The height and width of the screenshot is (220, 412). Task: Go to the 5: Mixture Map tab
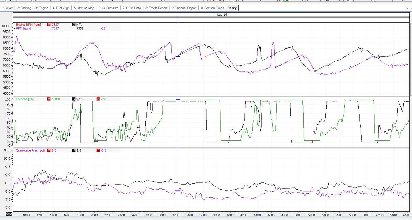click(83, 8)
